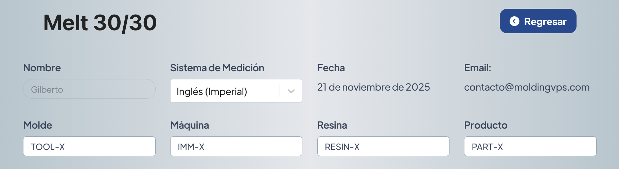Focus the Molde field containing TOOL-X
The width and height of the screenshot is (619, 169).
[x=89, y=147]
